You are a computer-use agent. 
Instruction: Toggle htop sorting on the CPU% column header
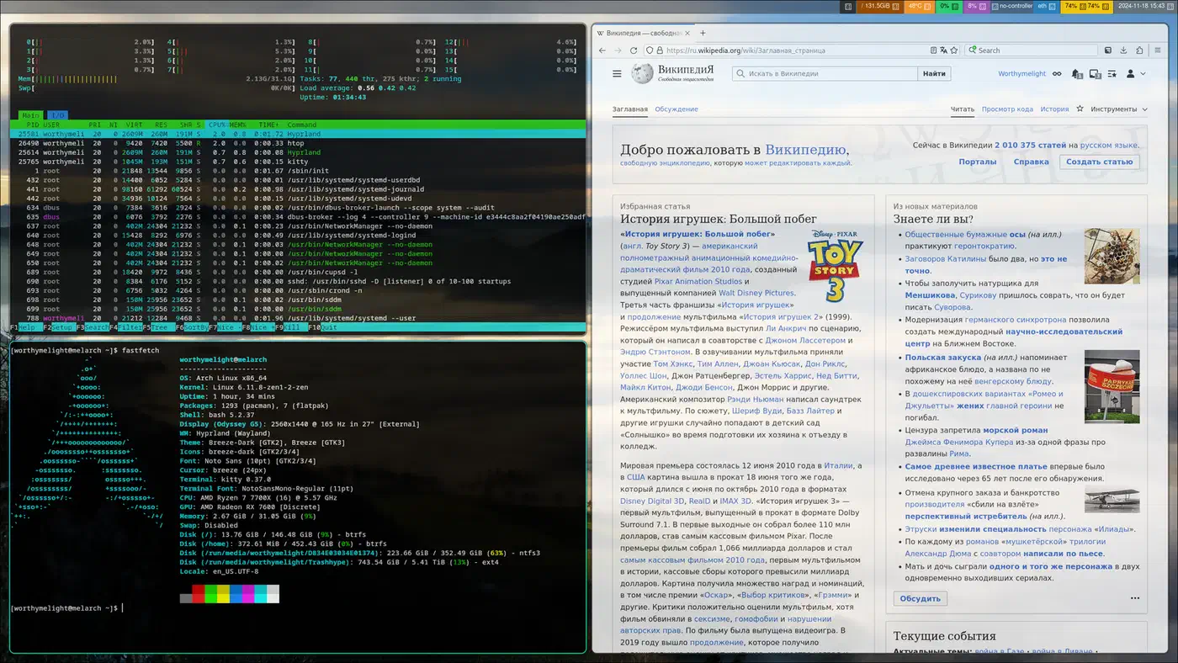pyautogui.click(x=217, y=124)
